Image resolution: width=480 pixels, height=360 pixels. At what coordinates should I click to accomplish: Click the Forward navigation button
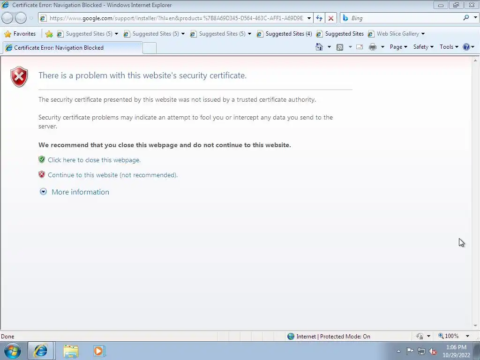point(21,18)
